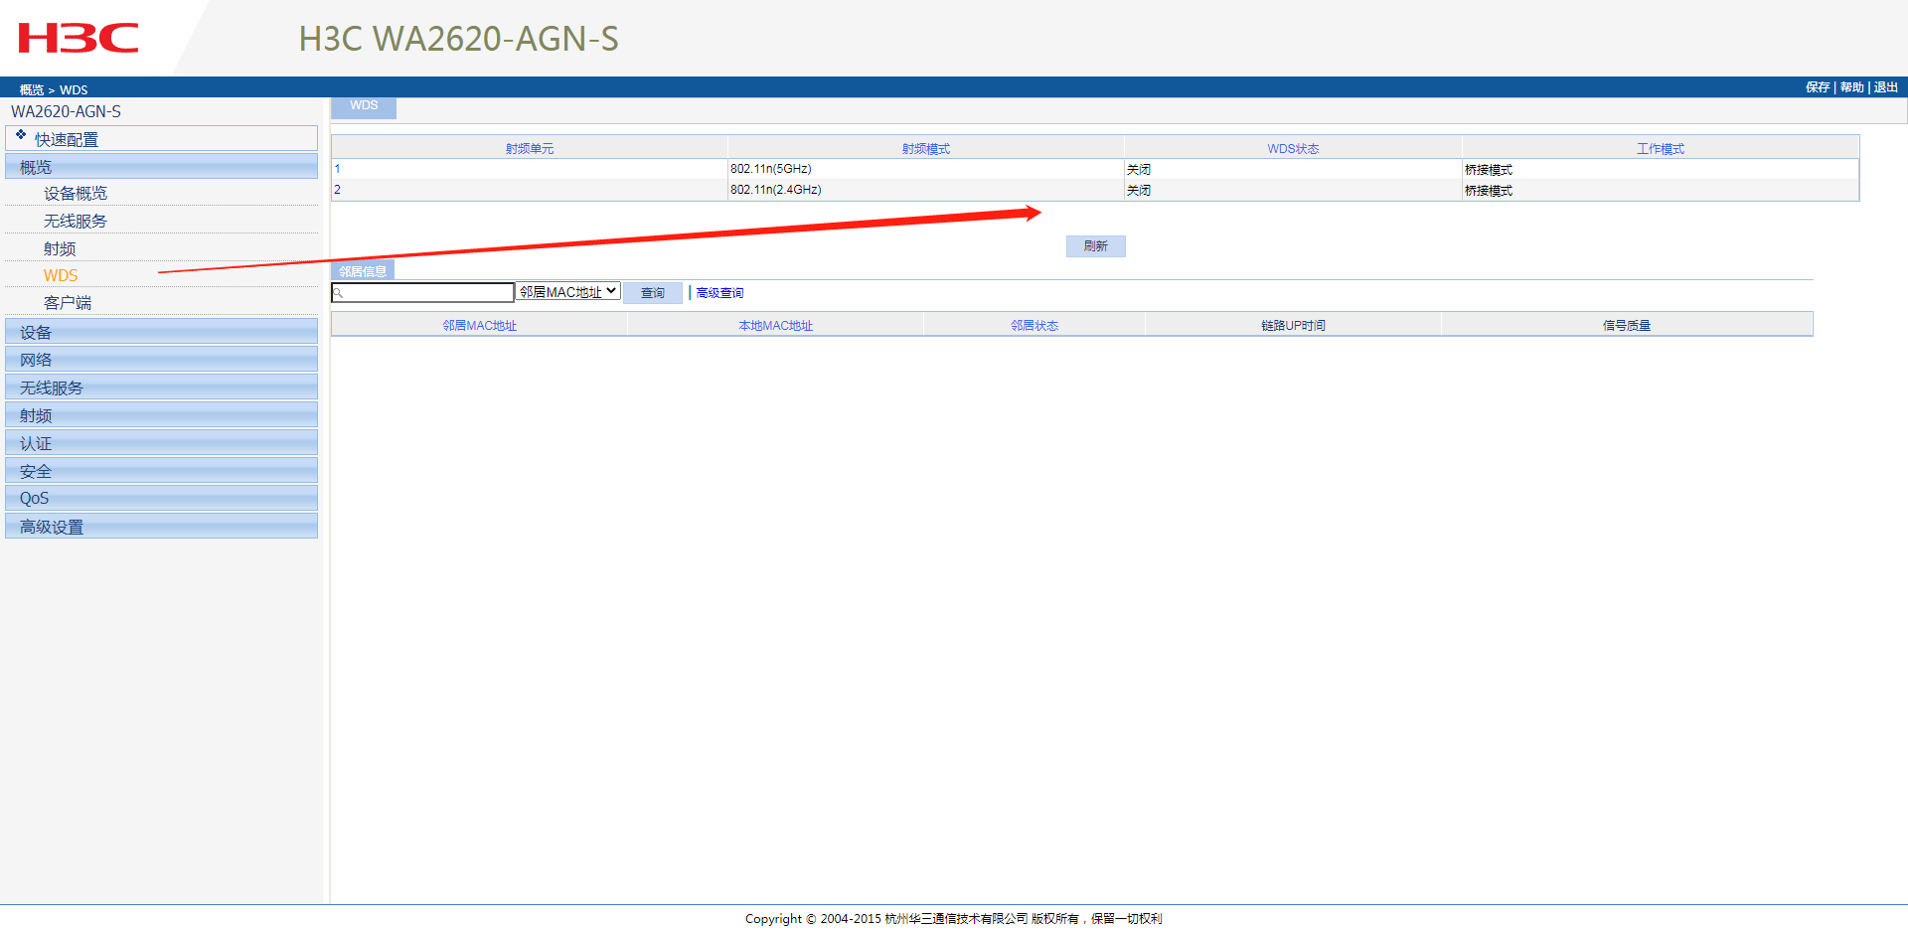1908x931 pixels.
Task: Click the 概览 > WDS breadcrumb
Action: [x=54, y=89]
